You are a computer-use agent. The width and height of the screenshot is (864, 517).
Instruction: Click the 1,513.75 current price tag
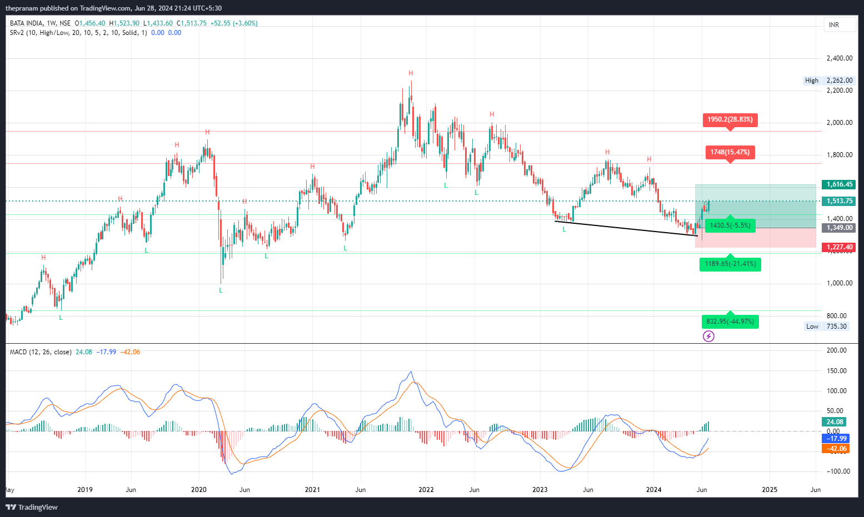[x=839, y=201]
